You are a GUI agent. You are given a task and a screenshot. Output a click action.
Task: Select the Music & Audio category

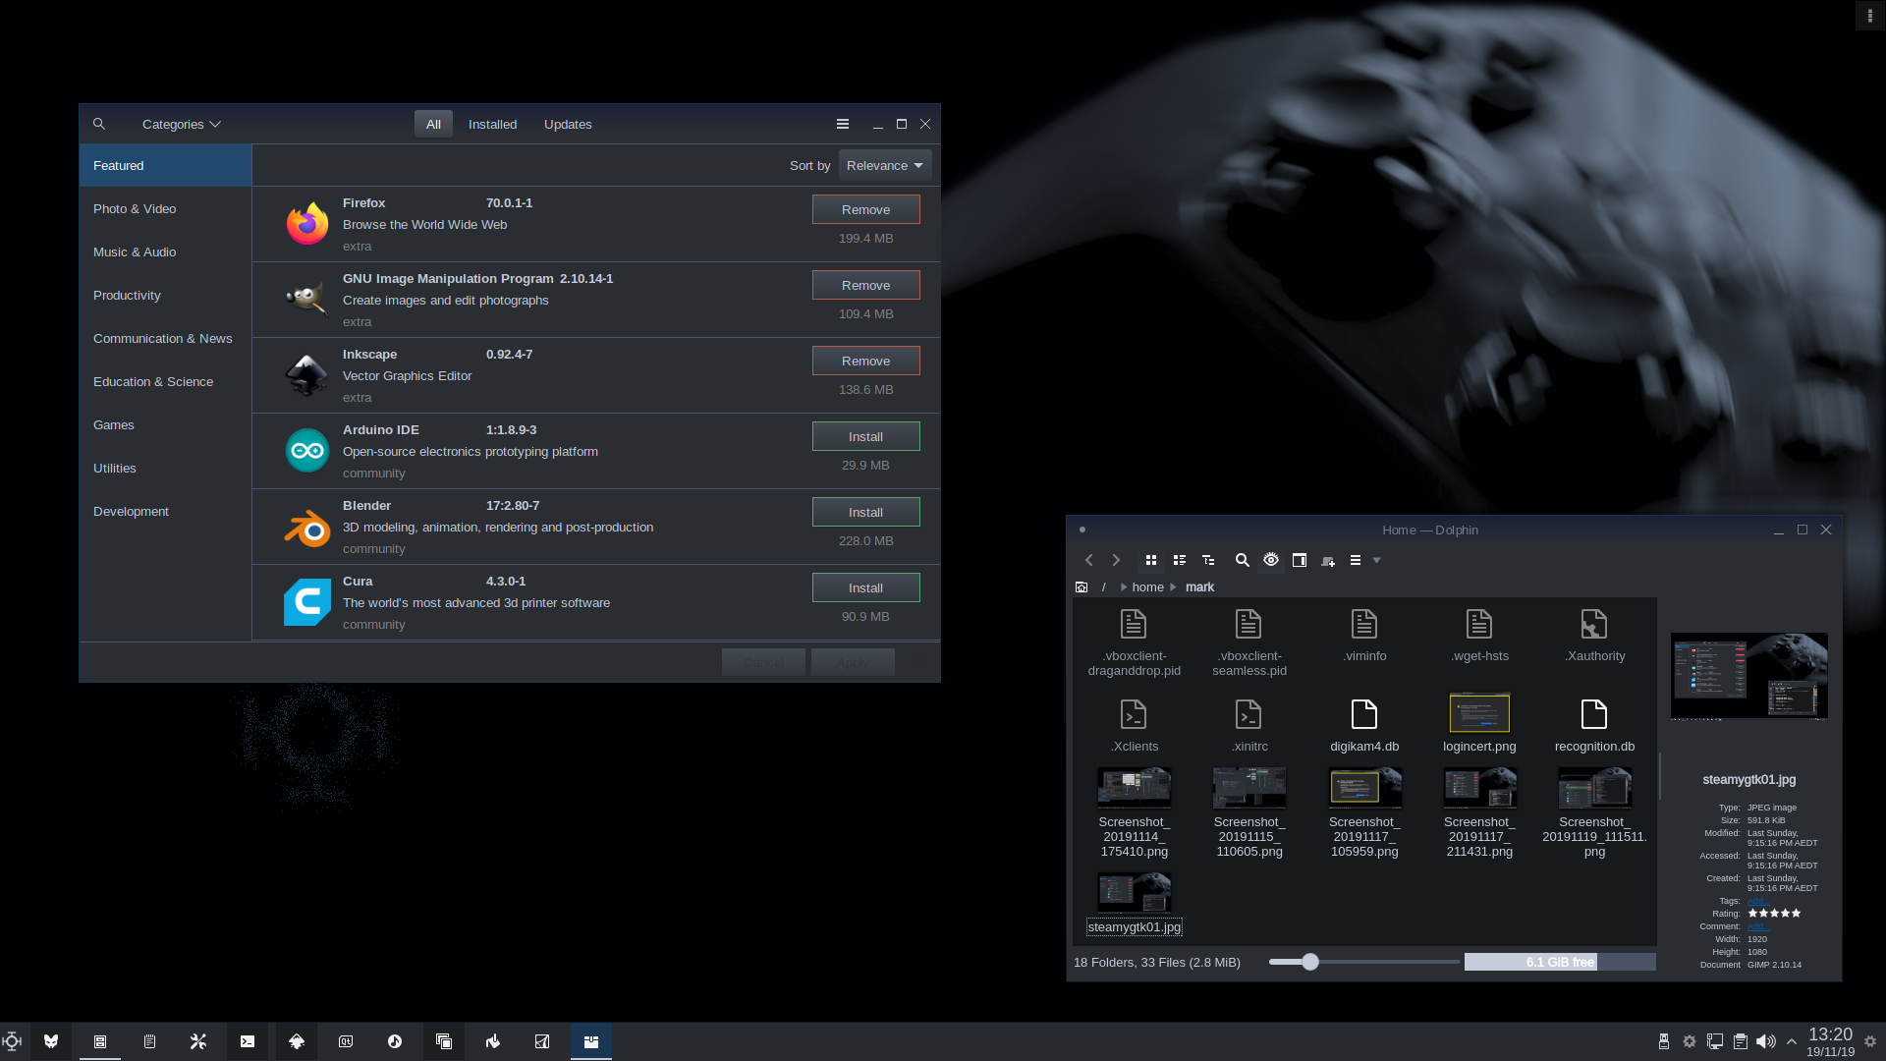click(165, 251)
